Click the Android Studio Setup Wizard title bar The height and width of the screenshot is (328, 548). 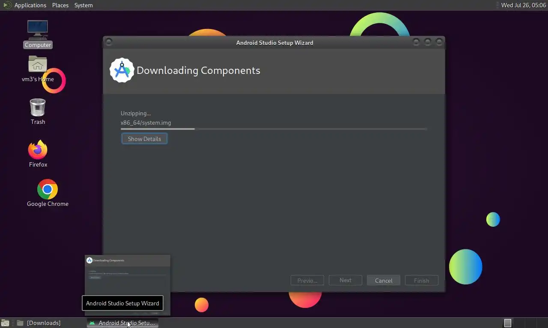pos(274,42)
